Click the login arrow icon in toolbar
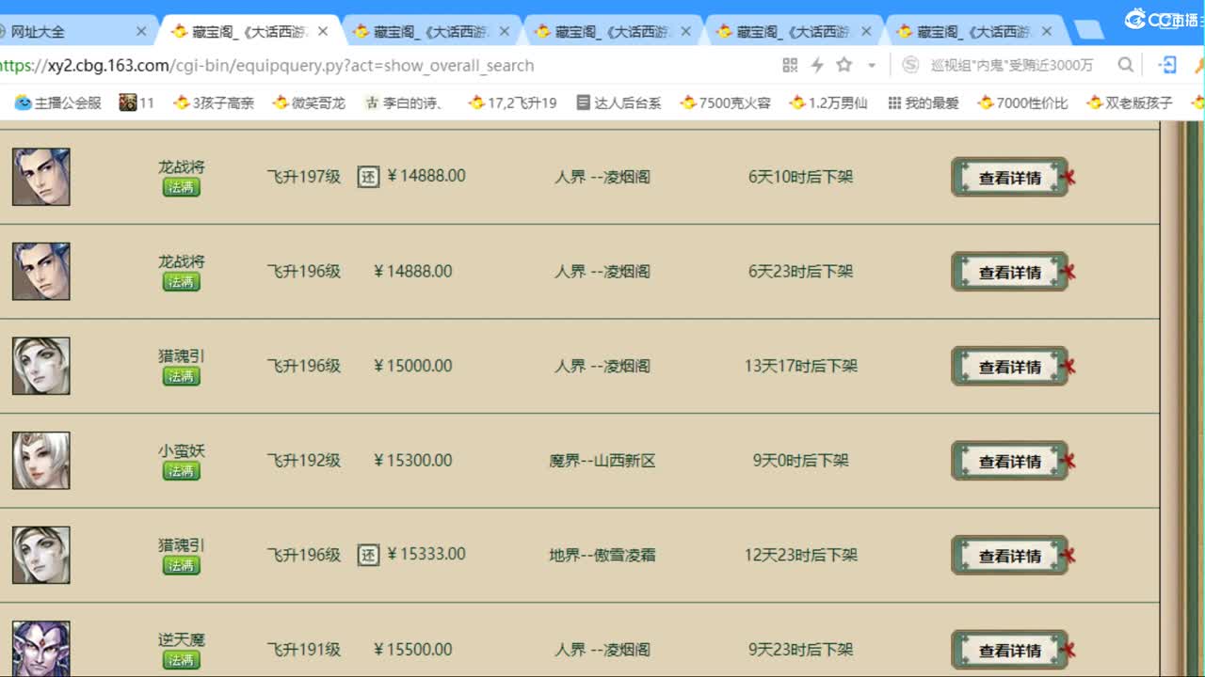The height and width of the screenshot is (677, 1205). coord(1168,65)
